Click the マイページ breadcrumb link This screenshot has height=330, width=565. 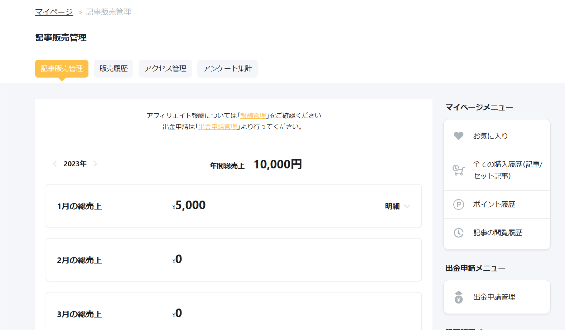click(54, 12)
